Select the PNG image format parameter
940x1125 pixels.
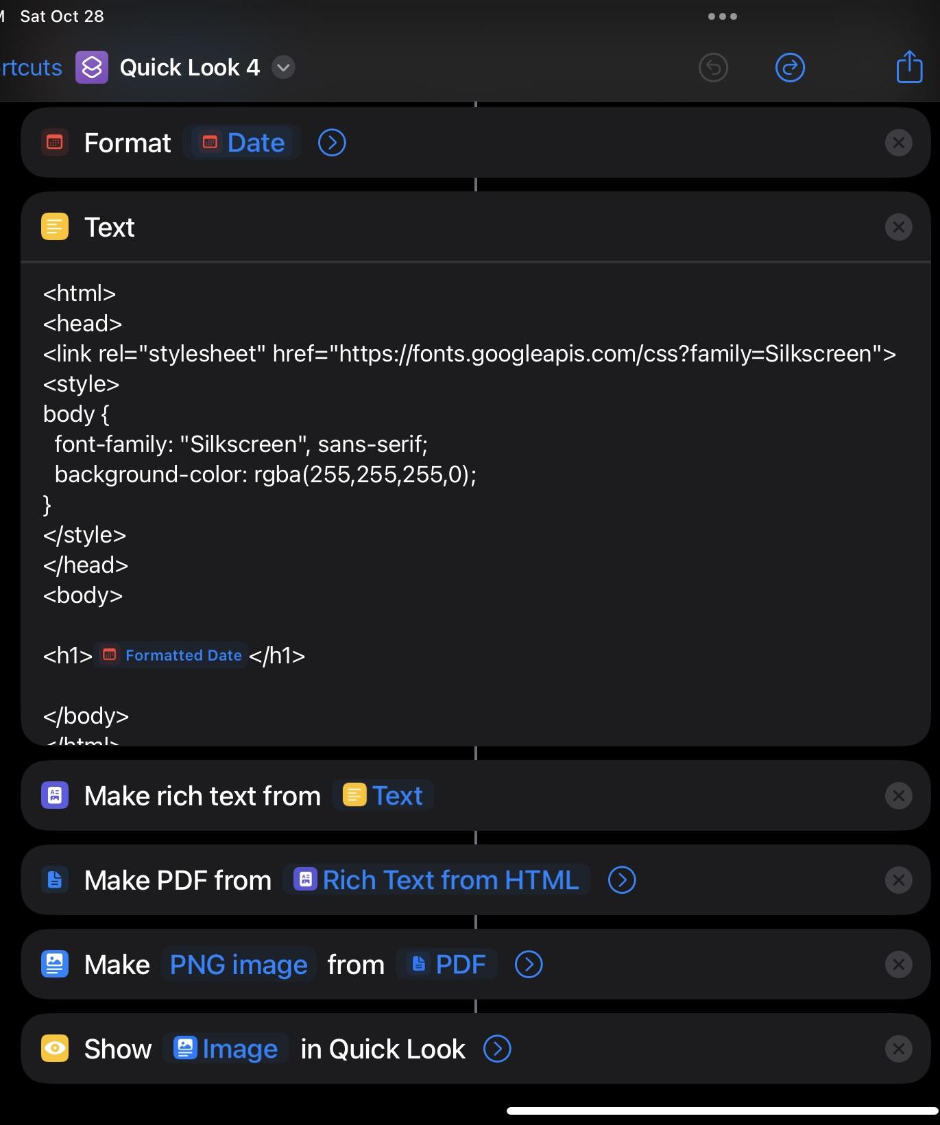click(239, 964)
